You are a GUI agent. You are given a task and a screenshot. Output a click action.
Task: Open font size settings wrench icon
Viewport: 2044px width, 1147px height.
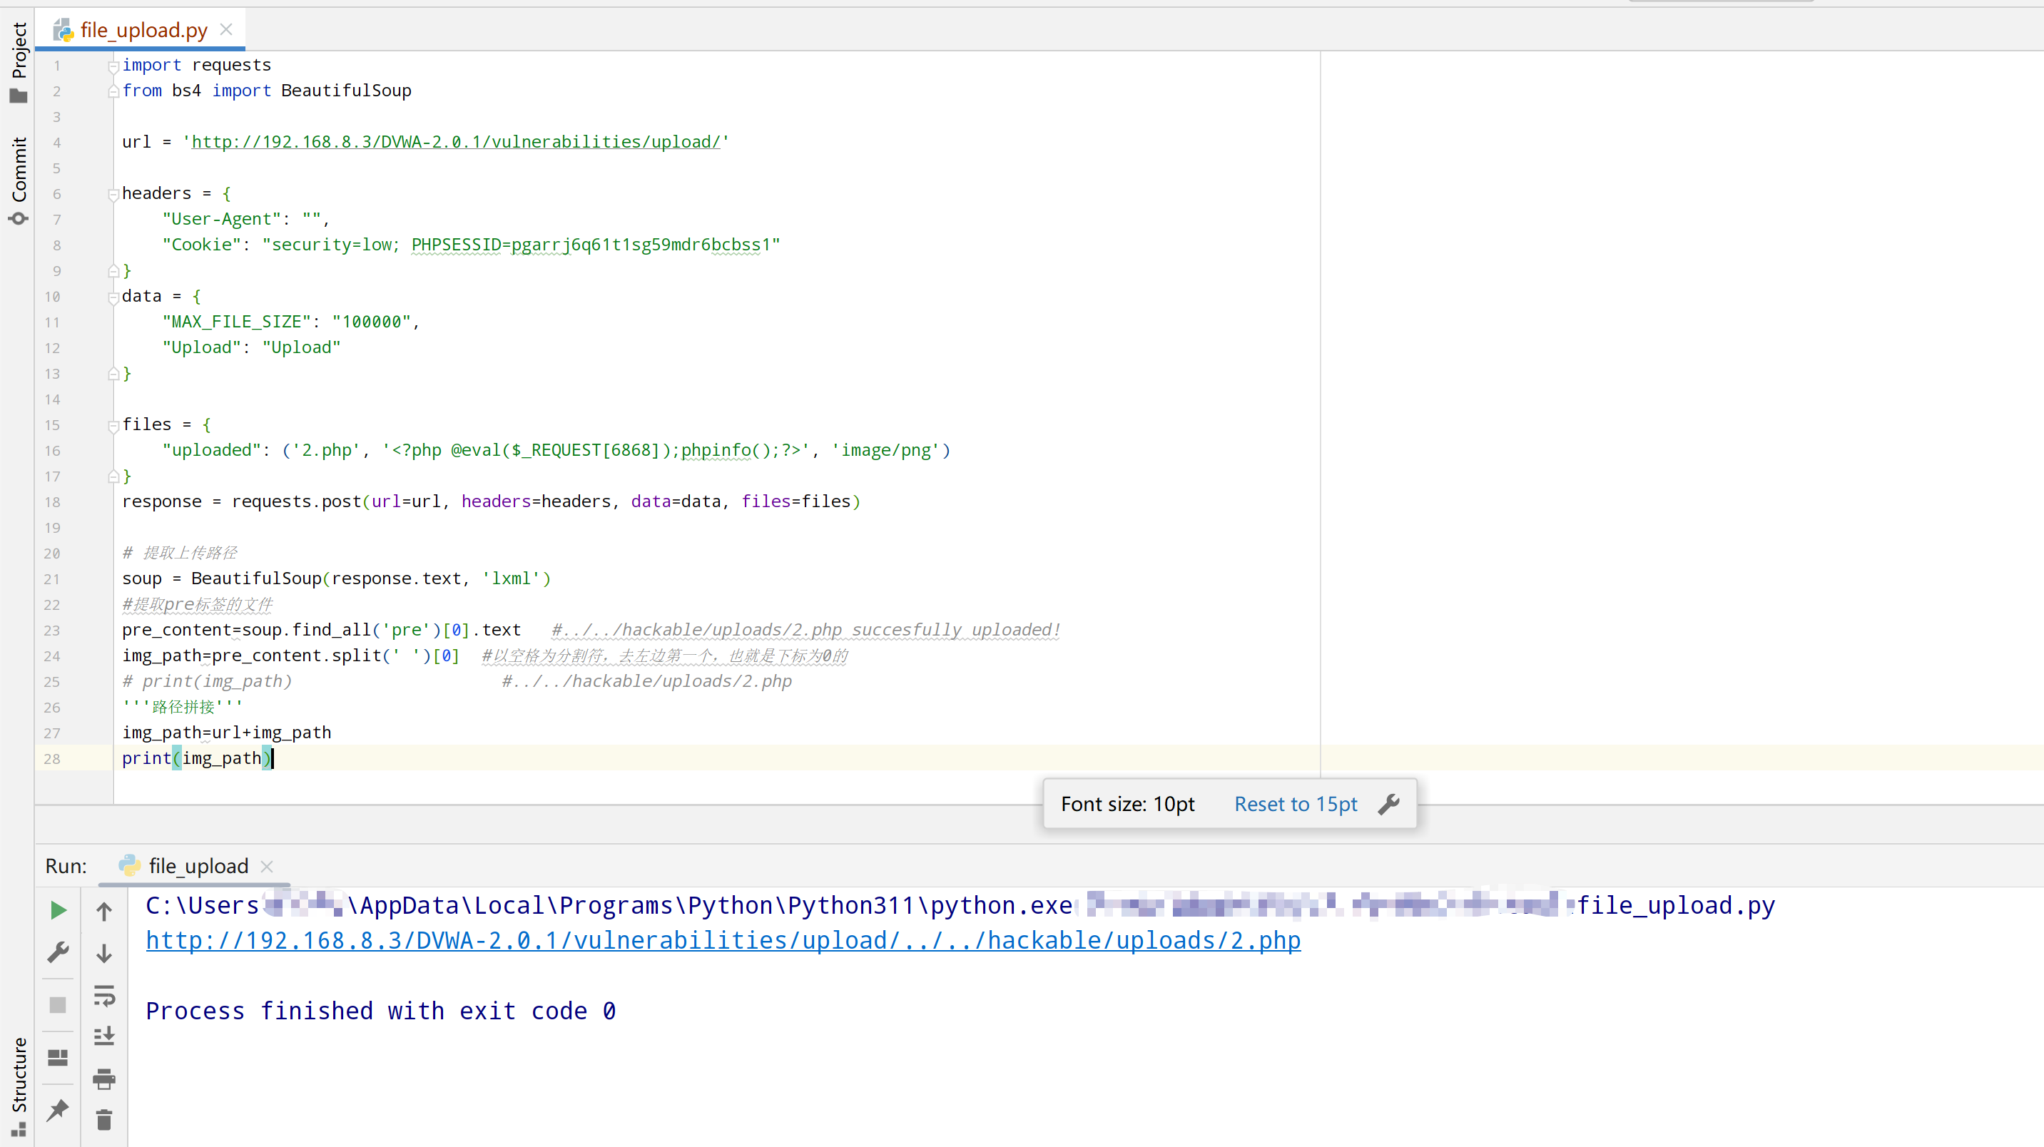click(x=1388, y=805)
